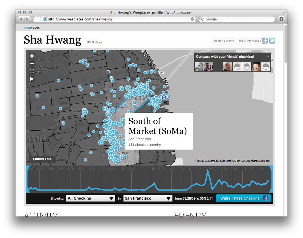This screenshot has width=303, height=238.
Task: Toggle the anonymous friend avatar next to Facebook friend
Action: click(266, 66)
